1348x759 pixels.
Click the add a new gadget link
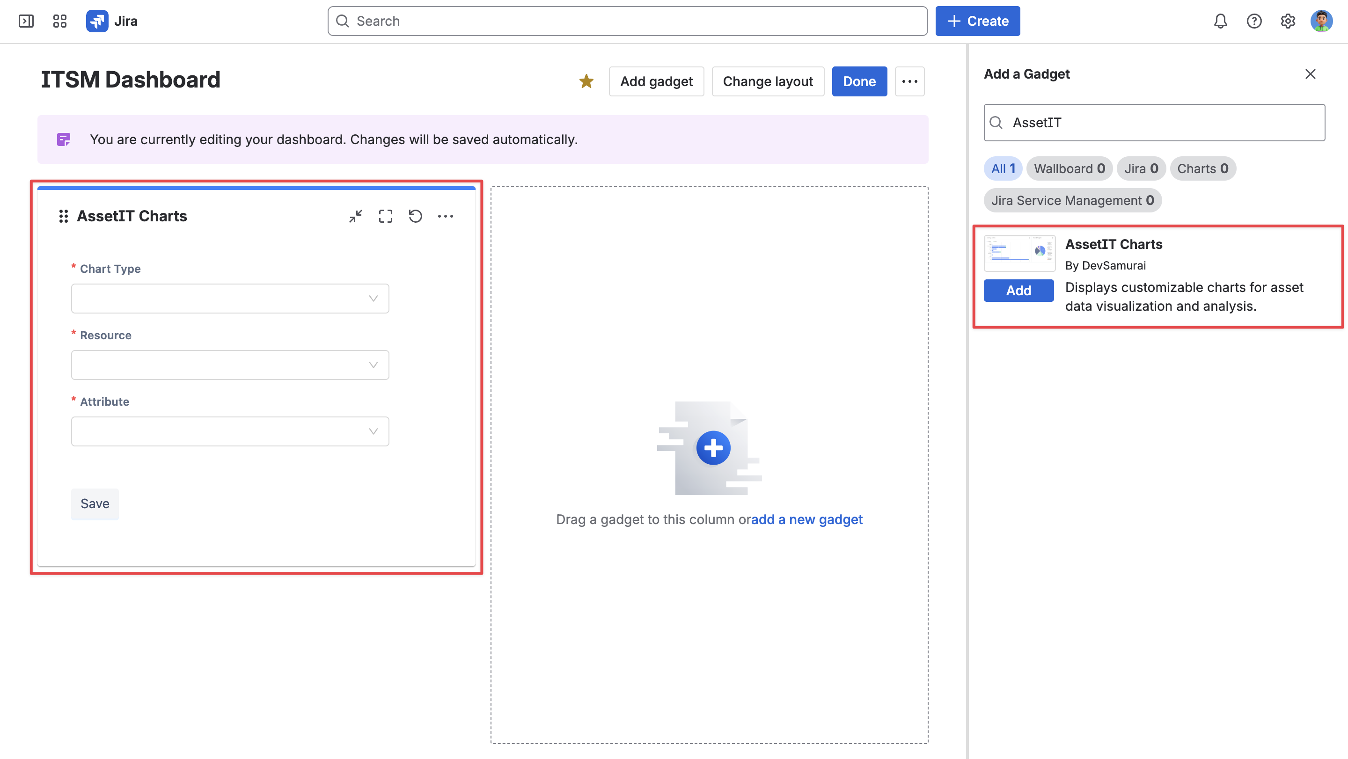[806, 519]
